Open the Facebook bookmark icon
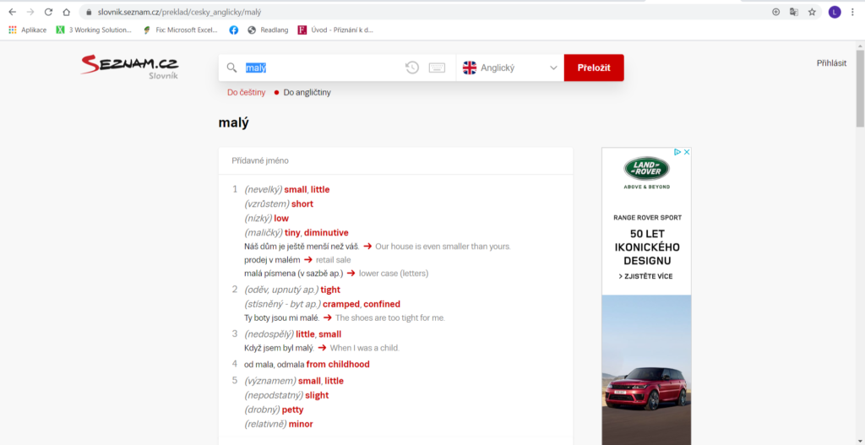This screenshot has width=865, height=445. [x=234, y=30]
